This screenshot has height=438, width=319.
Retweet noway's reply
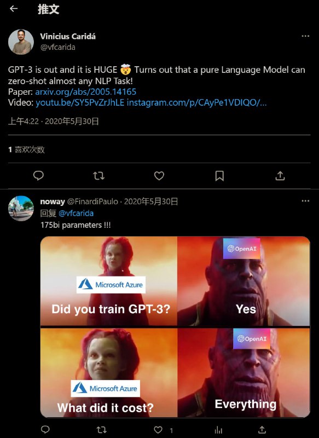(101, 429)
